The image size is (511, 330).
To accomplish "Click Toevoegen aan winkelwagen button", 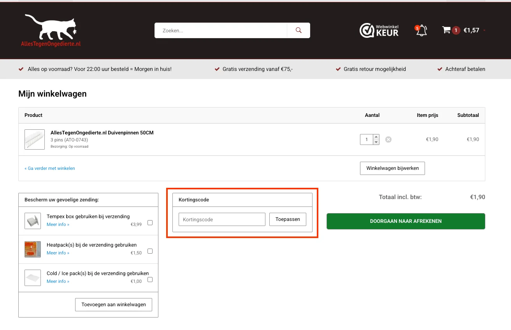I will coord(114,305).
